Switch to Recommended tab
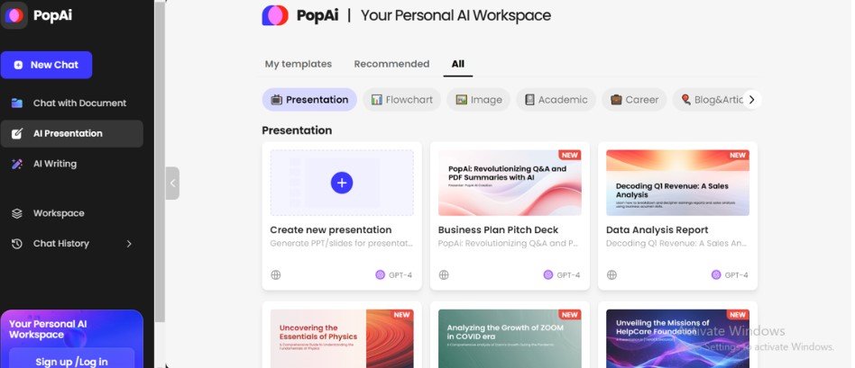The height and width of the screenshot is (368, 855). [391, 64]
